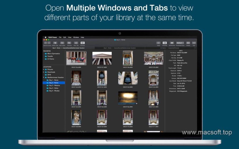Click the Edit toolbar icon
Screen dimensions: 239x149
click(194, 43)
